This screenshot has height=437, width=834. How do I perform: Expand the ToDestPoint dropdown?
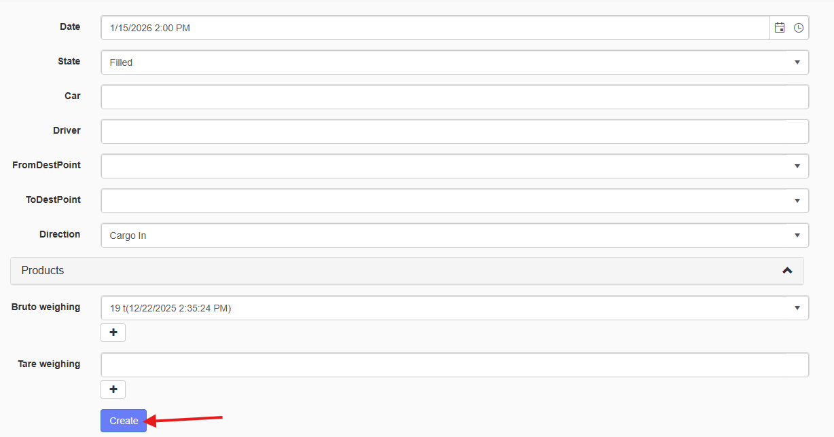(797, 201)
